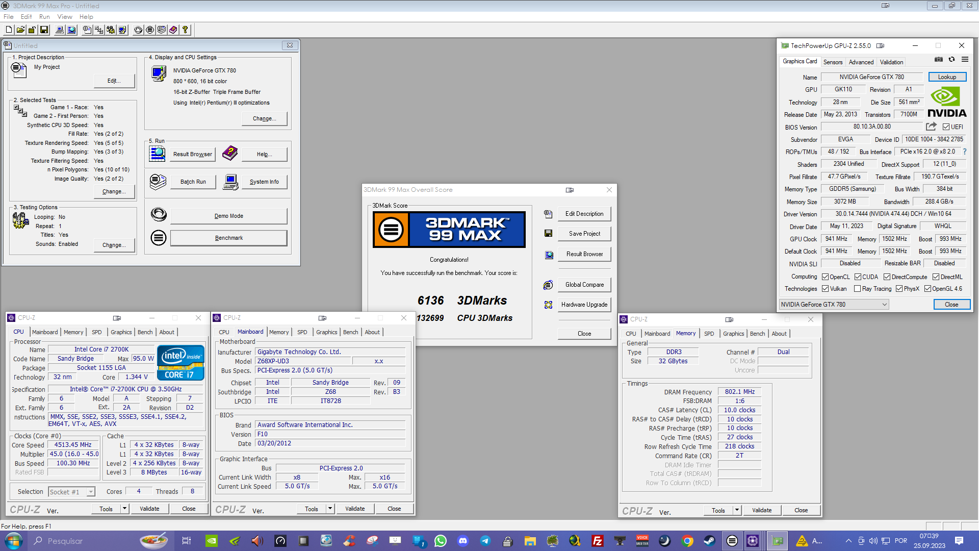This screenshot has width=979, height=551.
Task: Click the FileZilla taskbar icon
Action: [x=597, y=541]
